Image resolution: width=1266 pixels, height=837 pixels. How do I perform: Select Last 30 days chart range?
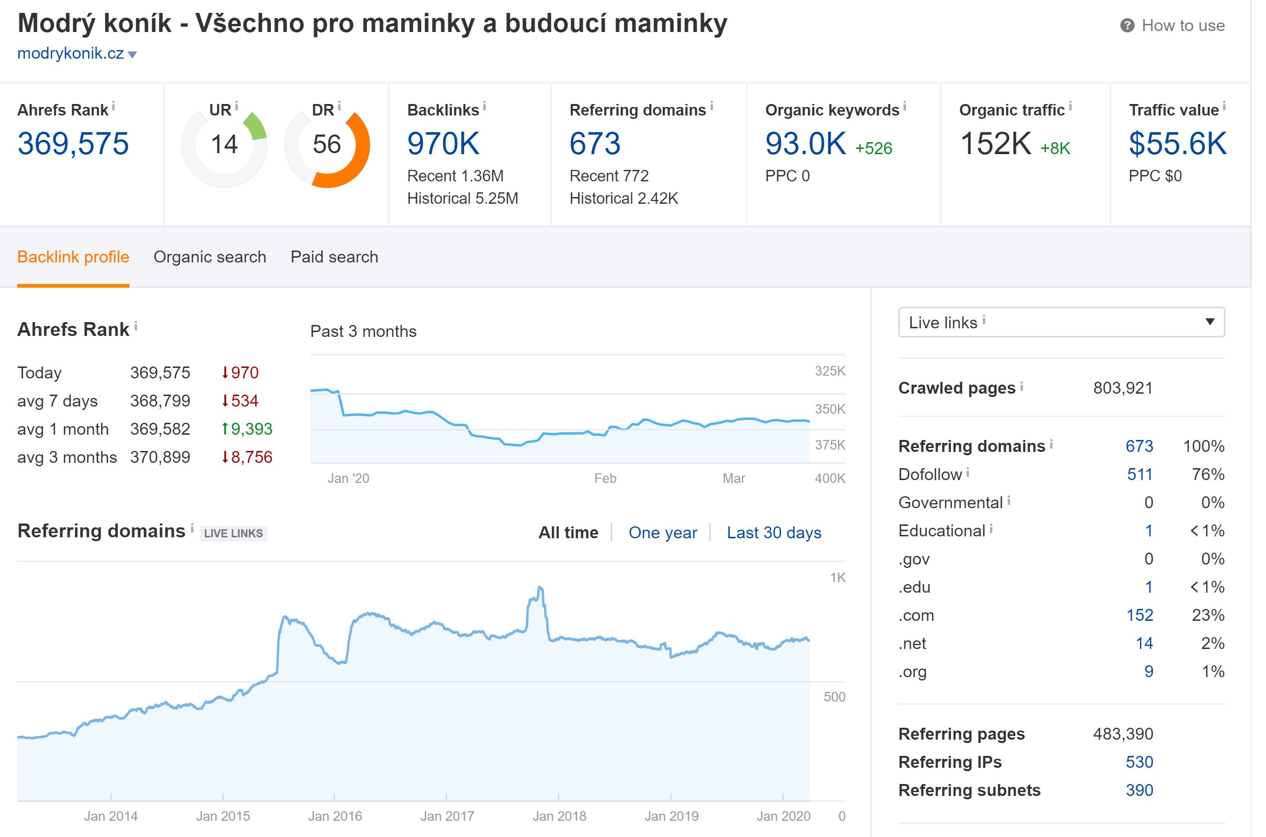click(x=774, y=532)
